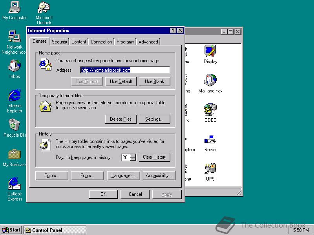Increase days to keep history
This screenshot has width=314, height=235.
point(133,155)
